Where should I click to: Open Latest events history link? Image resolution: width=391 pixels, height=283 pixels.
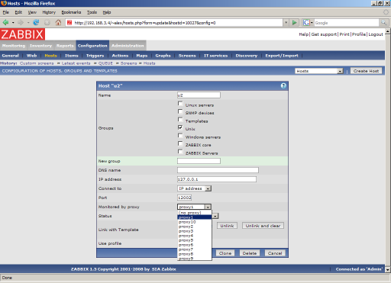coord(76,63)
